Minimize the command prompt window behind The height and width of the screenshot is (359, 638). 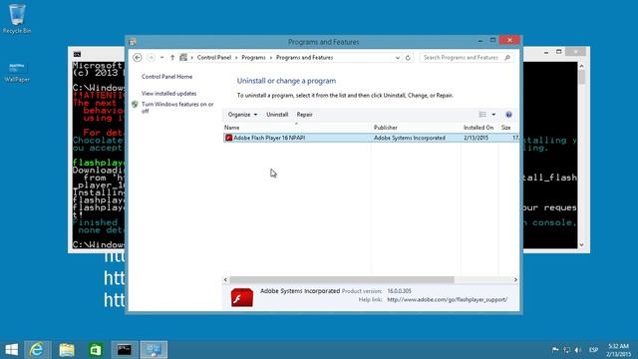pyautogui.click(x=546, y=52)
